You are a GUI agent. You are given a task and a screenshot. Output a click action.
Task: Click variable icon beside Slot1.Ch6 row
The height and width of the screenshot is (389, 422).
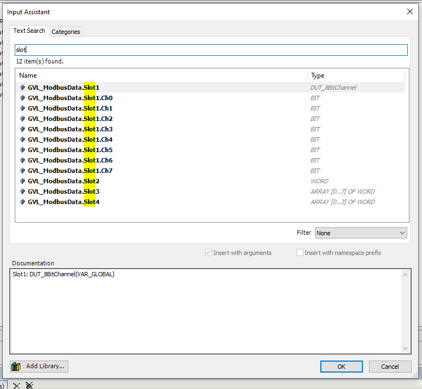(x=22, y=160)
